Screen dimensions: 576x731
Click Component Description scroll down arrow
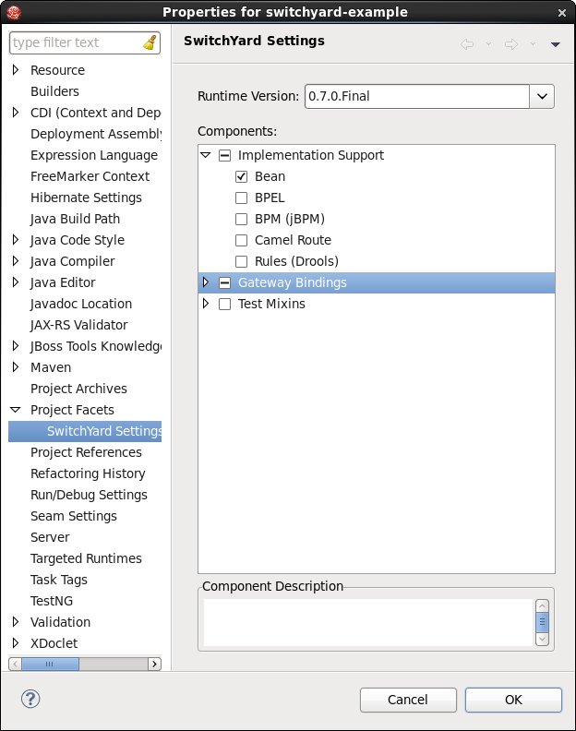coord(542,639)
